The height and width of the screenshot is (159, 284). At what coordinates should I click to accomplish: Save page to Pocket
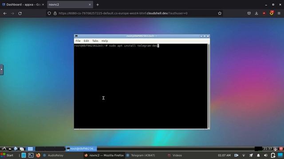tap(249, 13)
